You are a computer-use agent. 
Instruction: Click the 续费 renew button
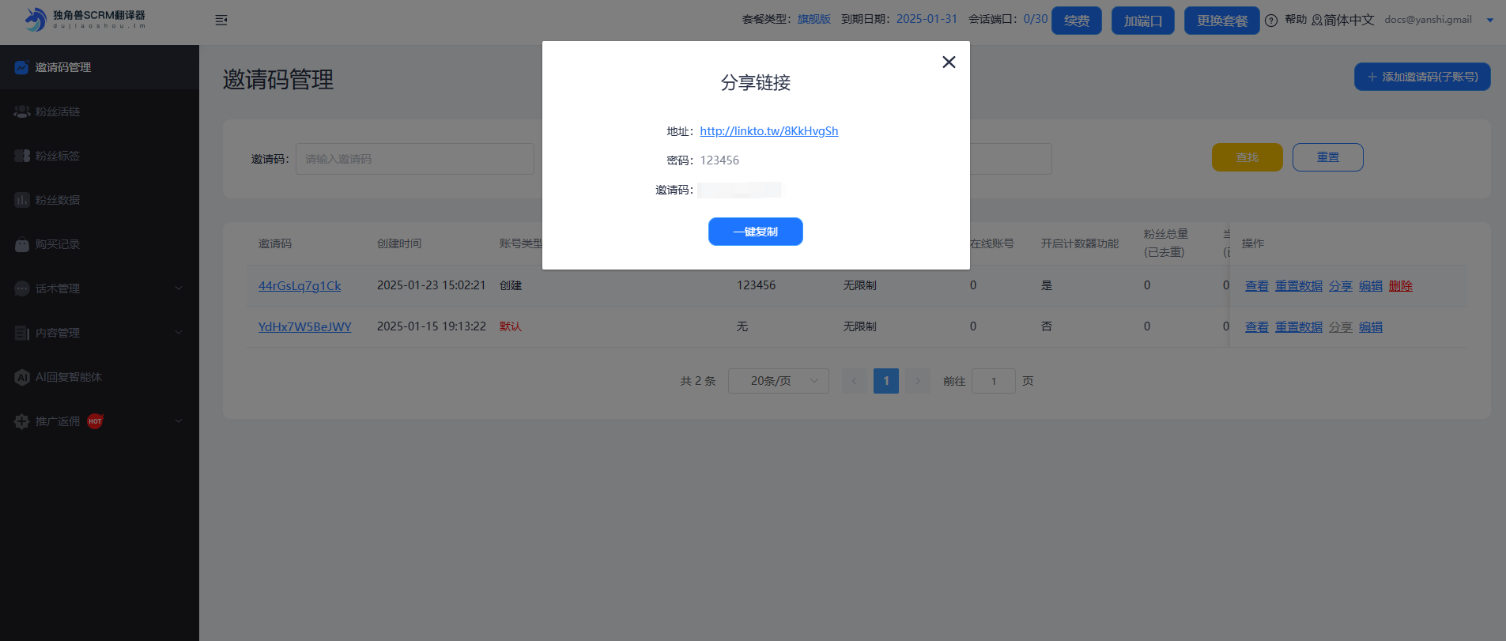pos(1076,21)
